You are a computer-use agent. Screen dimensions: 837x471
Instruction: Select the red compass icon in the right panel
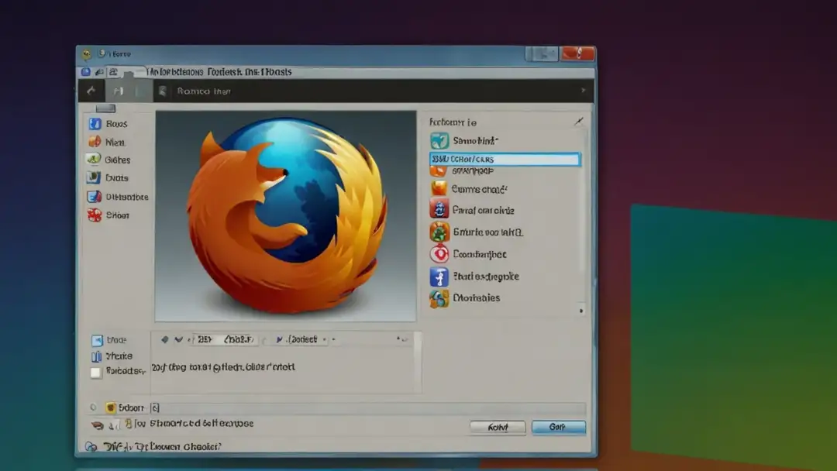(x=440, y=254)
